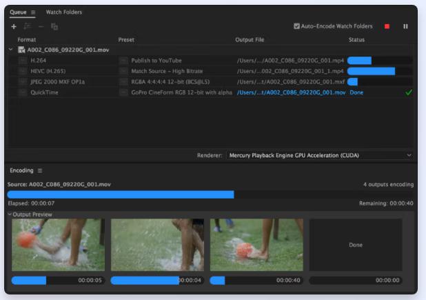Open preset dropdown for GoPro CineForm RGB 12-bit
Viewport: 426px width, 300px height.
123,92
